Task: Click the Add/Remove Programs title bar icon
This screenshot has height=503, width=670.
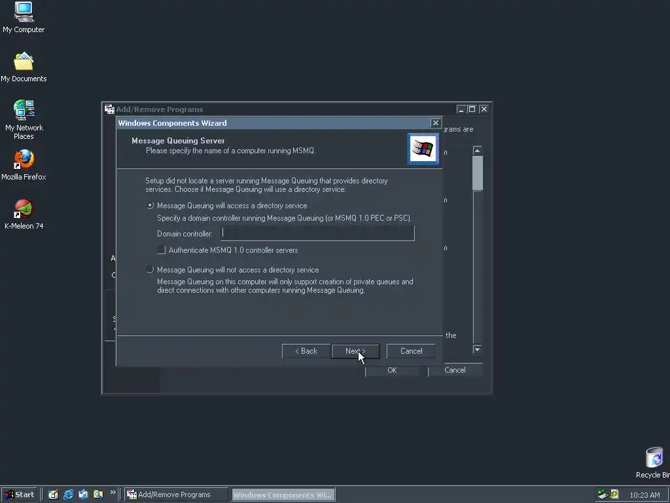Action: click(109, 109)
